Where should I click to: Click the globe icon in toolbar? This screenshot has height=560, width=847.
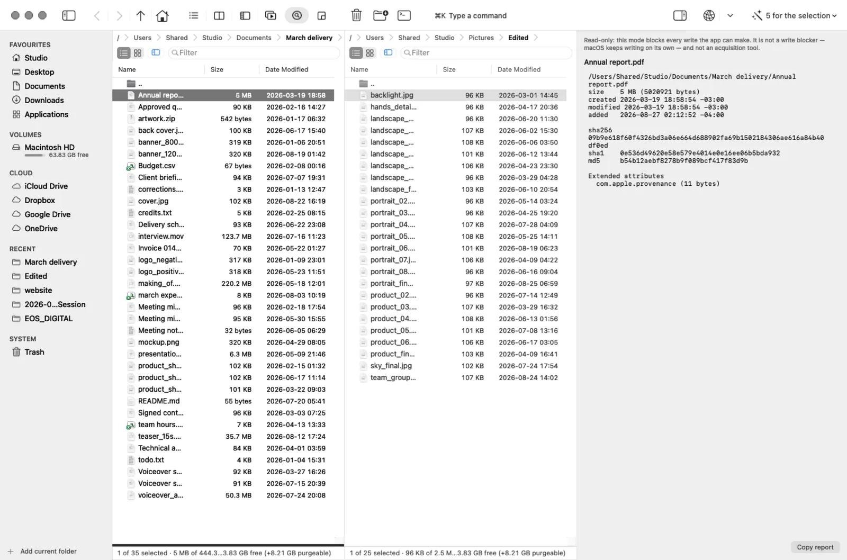click(x=709, y=15)
